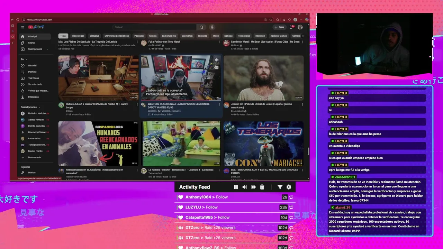Open browser profile avatar in toolbar
443x249 pixels.
coord(295,20)
